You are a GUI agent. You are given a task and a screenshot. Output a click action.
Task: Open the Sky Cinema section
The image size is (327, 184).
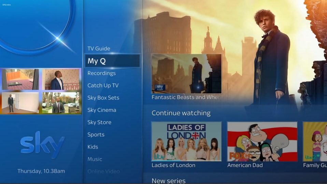101,110
